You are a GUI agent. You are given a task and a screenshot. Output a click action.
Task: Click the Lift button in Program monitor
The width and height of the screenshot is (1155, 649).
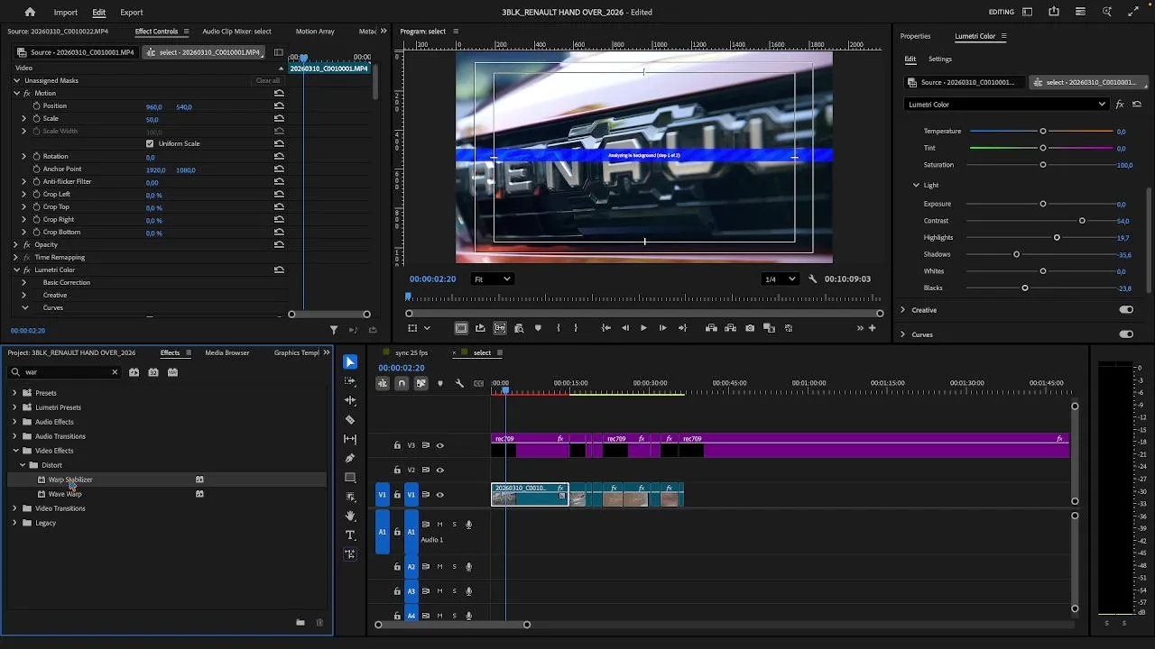(x=712, y=328)
